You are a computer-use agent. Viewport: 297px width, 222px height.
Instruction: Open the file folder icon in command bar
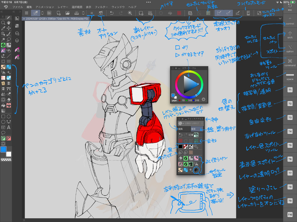pyautogui.click(x=67, y=13)
